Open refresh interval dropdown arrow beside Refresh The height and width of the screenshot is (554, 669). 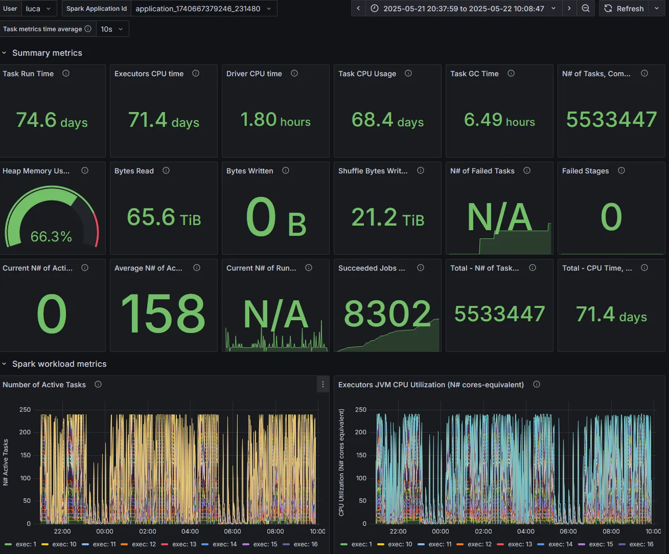click(x=657, y=9)
